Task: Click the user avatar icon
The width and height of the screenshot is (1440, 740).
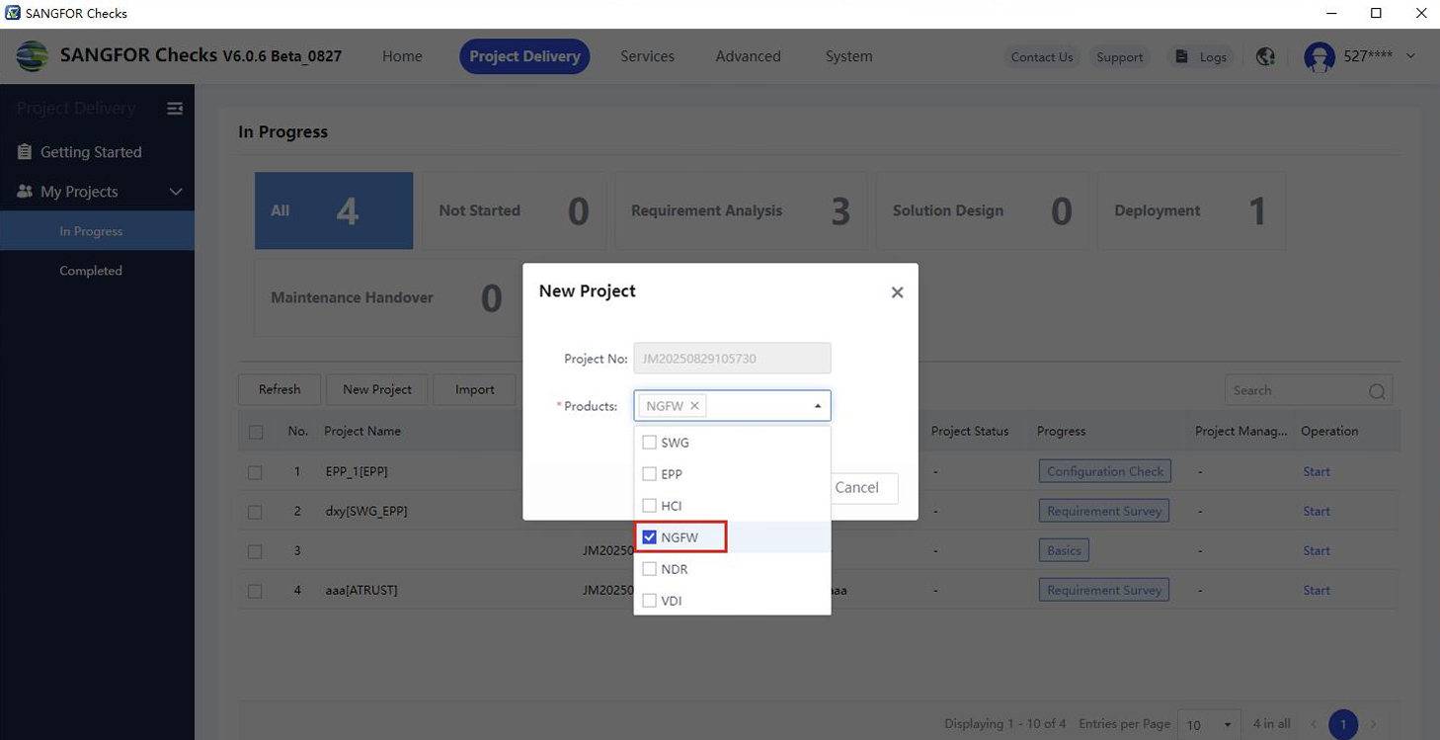Action: (x=1319, y=56)
